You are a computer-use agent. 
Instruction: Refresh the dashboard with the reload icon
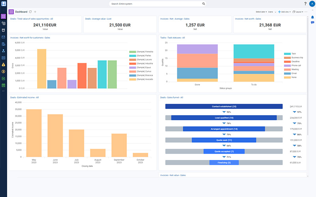point(30,12)
